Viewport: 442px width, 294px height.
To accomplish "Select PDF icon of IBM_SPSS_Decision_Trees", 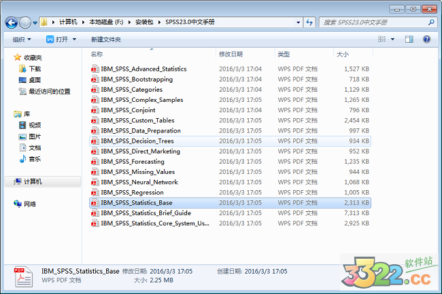I will click(95, 141).
